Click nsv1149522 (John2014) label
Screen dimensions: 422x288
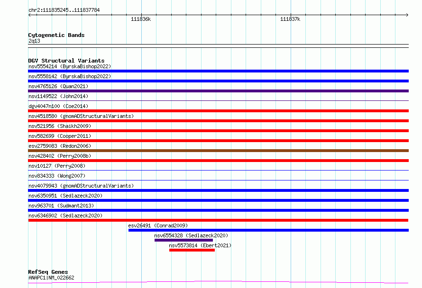pyautogui.click(x=58, y=96)
